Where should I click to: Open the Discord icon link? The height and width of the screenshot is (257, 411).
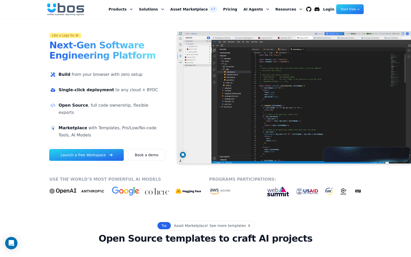coord(317,9)
